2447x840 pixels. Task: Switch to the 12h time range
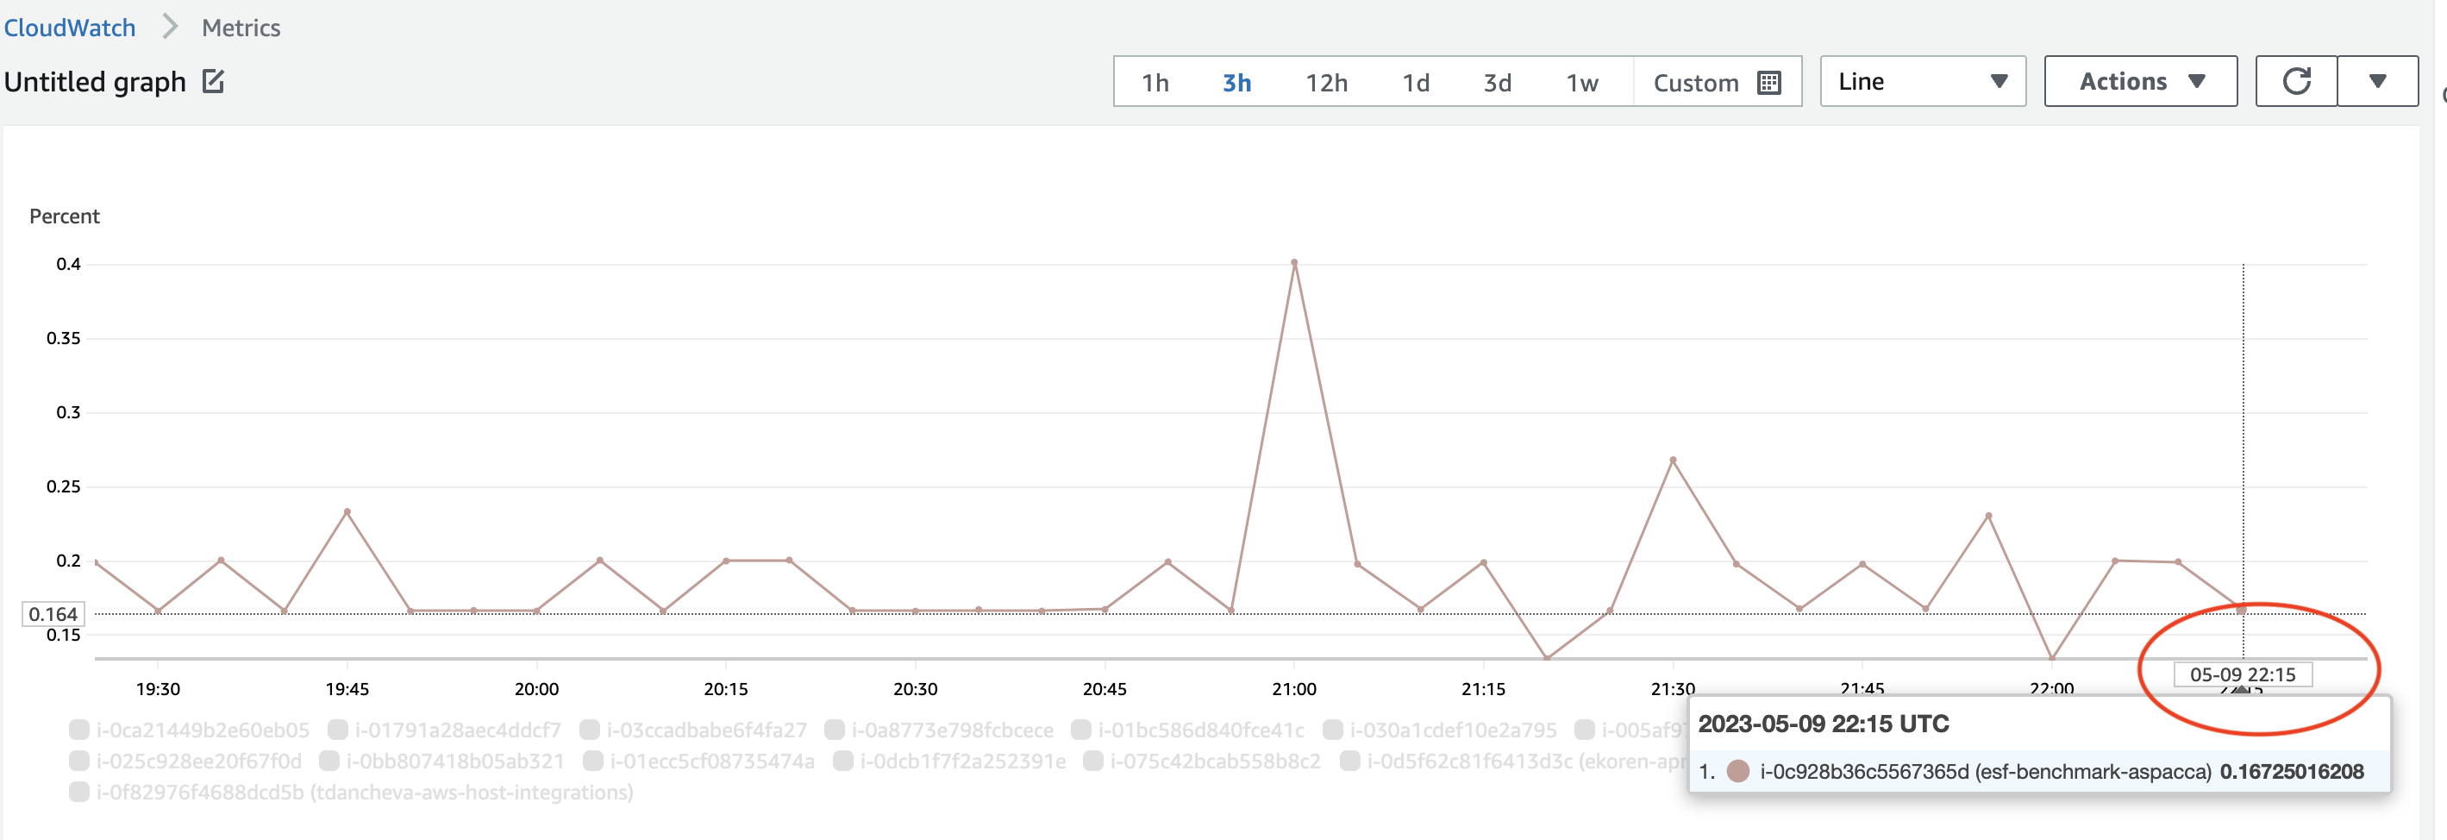click(x=1326, y=83)
